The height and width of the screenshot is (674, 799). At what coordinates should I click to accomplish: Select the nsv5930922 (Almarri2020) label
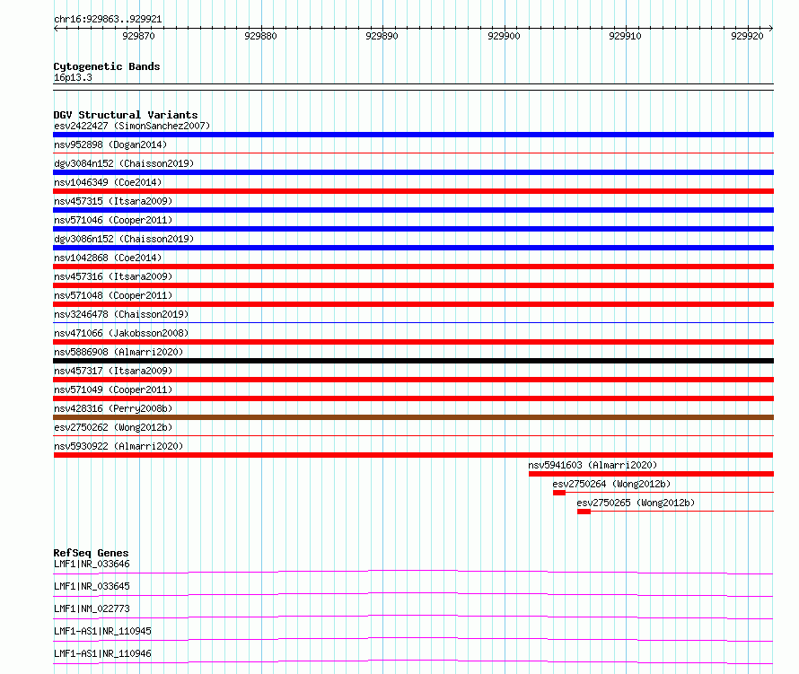click(x=119, y=446)
